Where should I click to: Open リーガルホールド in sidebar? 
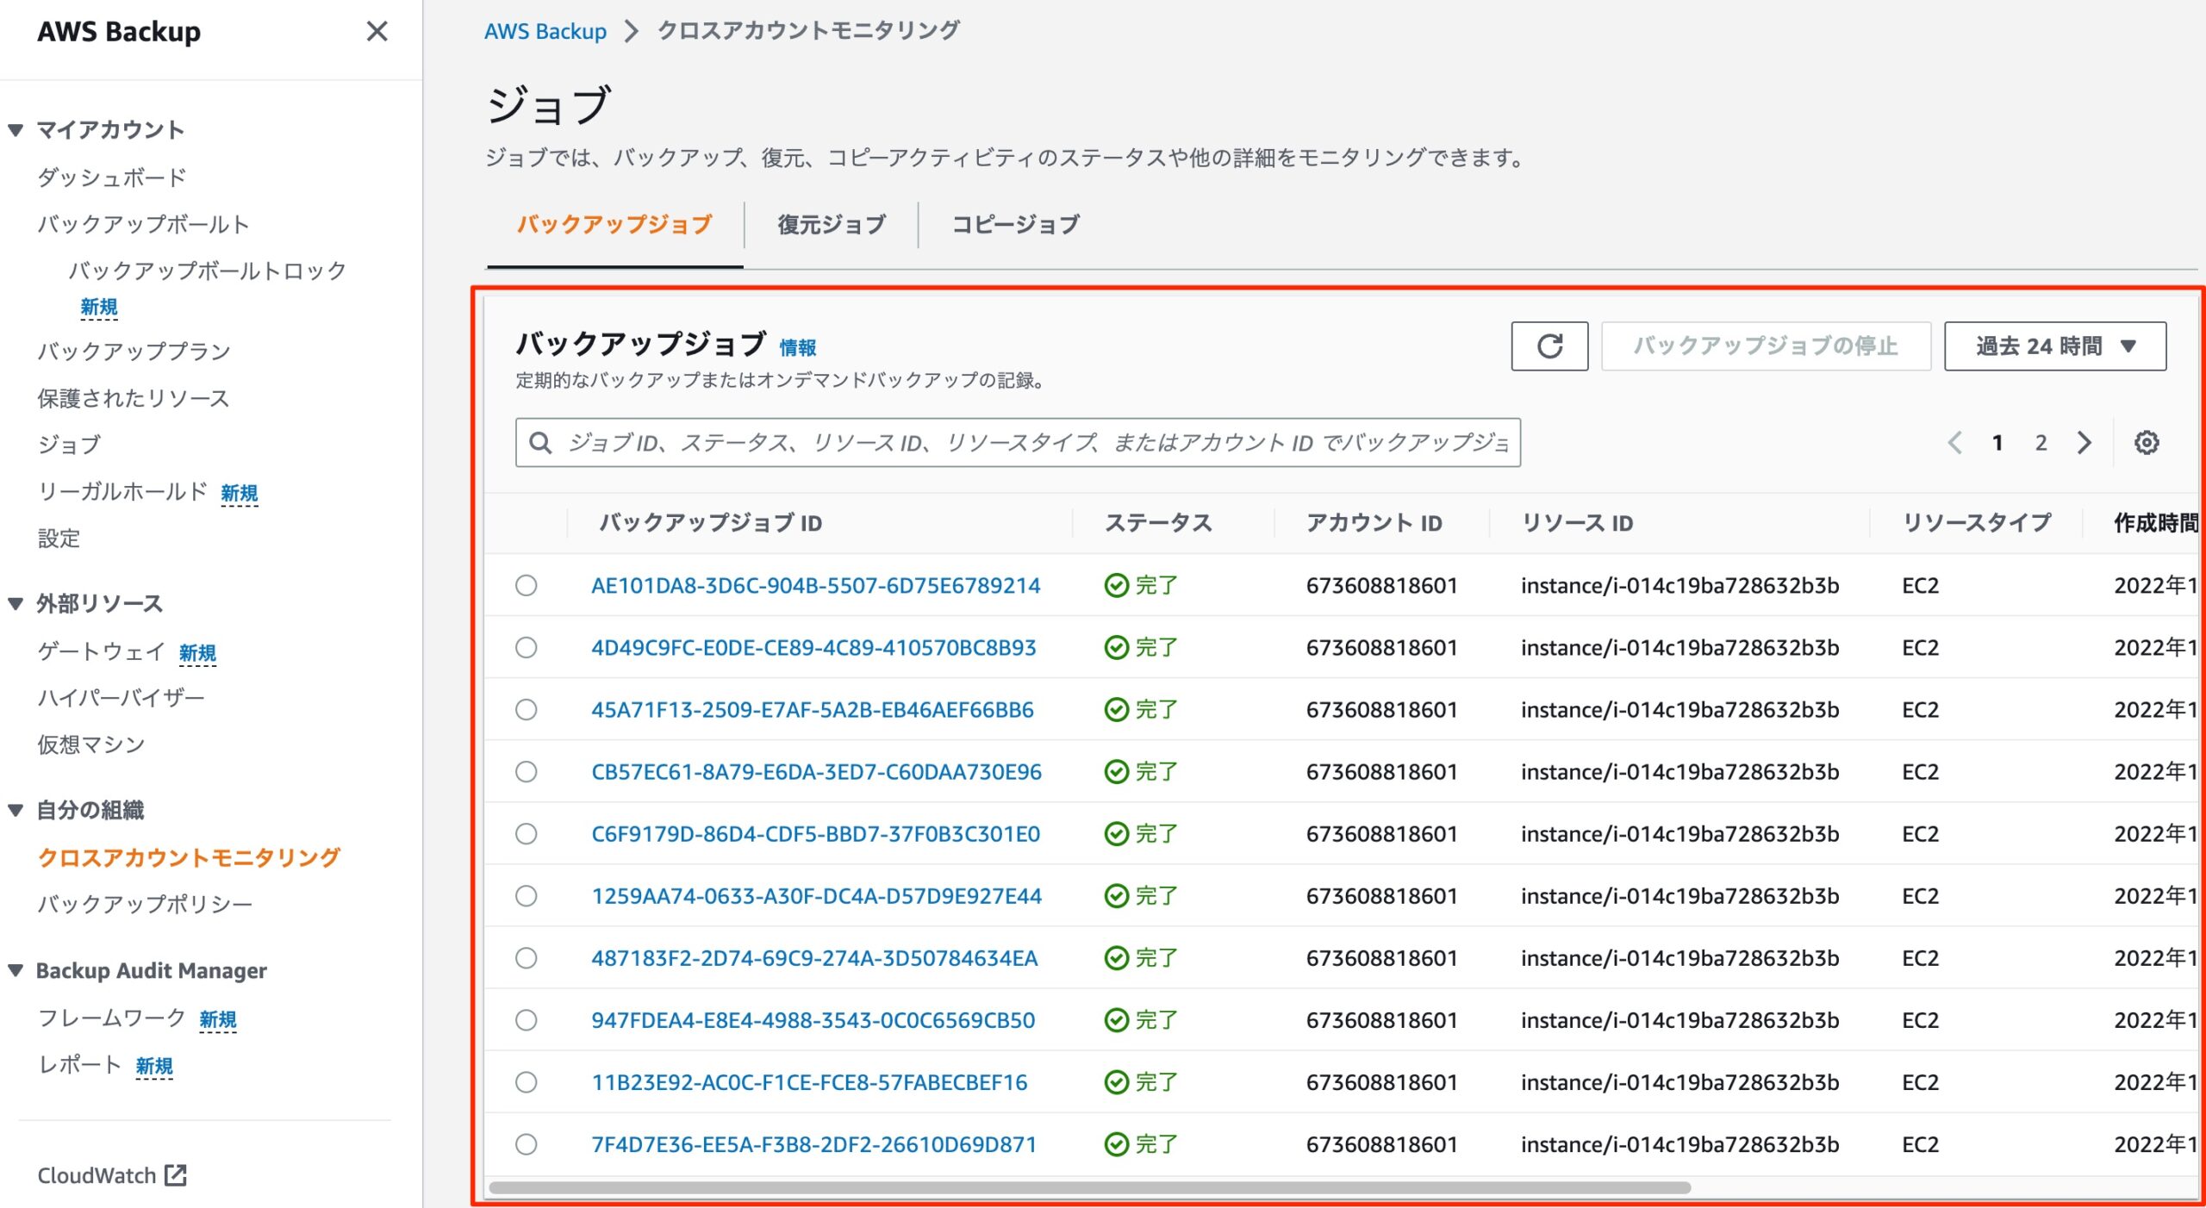[122, 491]
